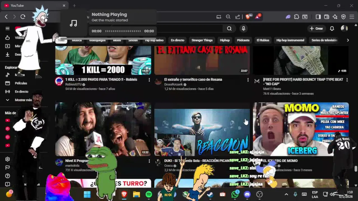Play the DUKI REACCION video thumbnail
Screen dimensions: 358x201
pyautogui.click(x=202, y=129)
